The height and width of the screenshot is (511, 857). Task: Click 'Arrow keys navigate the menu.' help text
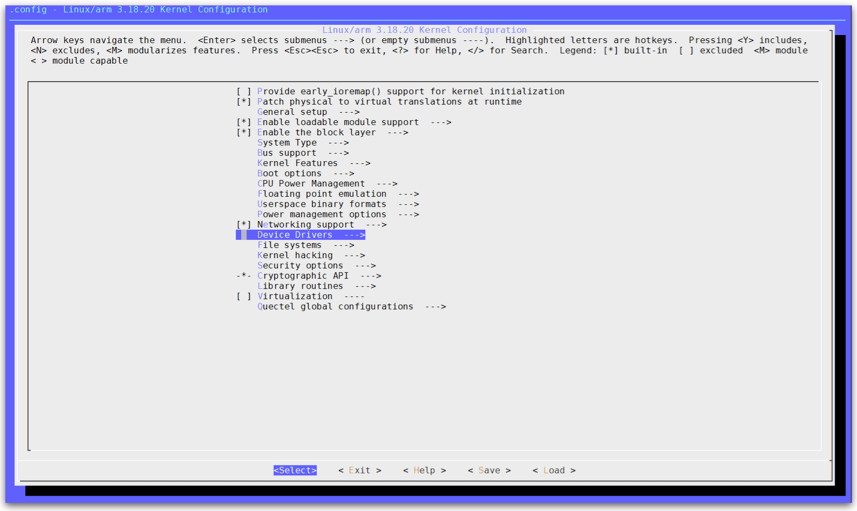point(109,40)
